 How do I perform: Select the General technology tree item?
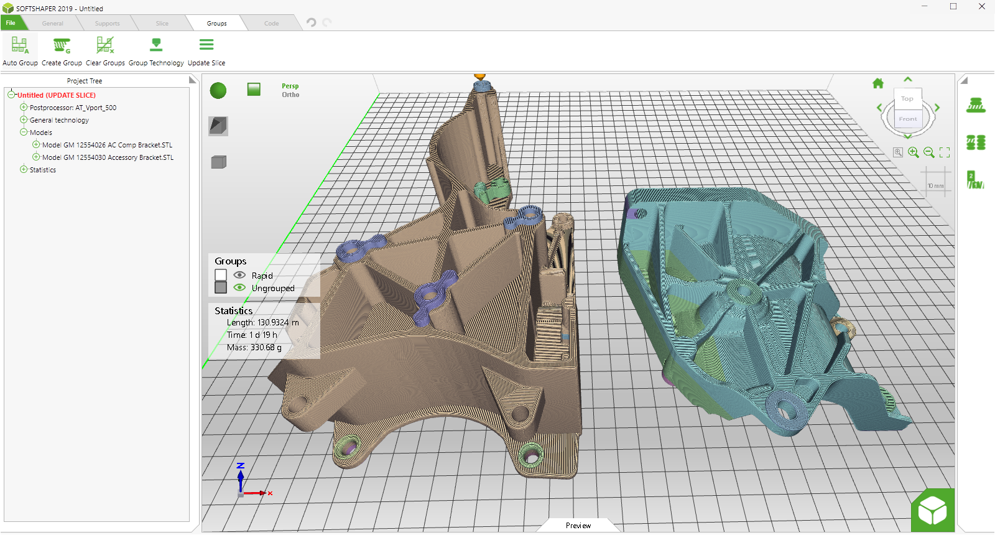click(59, 120)
